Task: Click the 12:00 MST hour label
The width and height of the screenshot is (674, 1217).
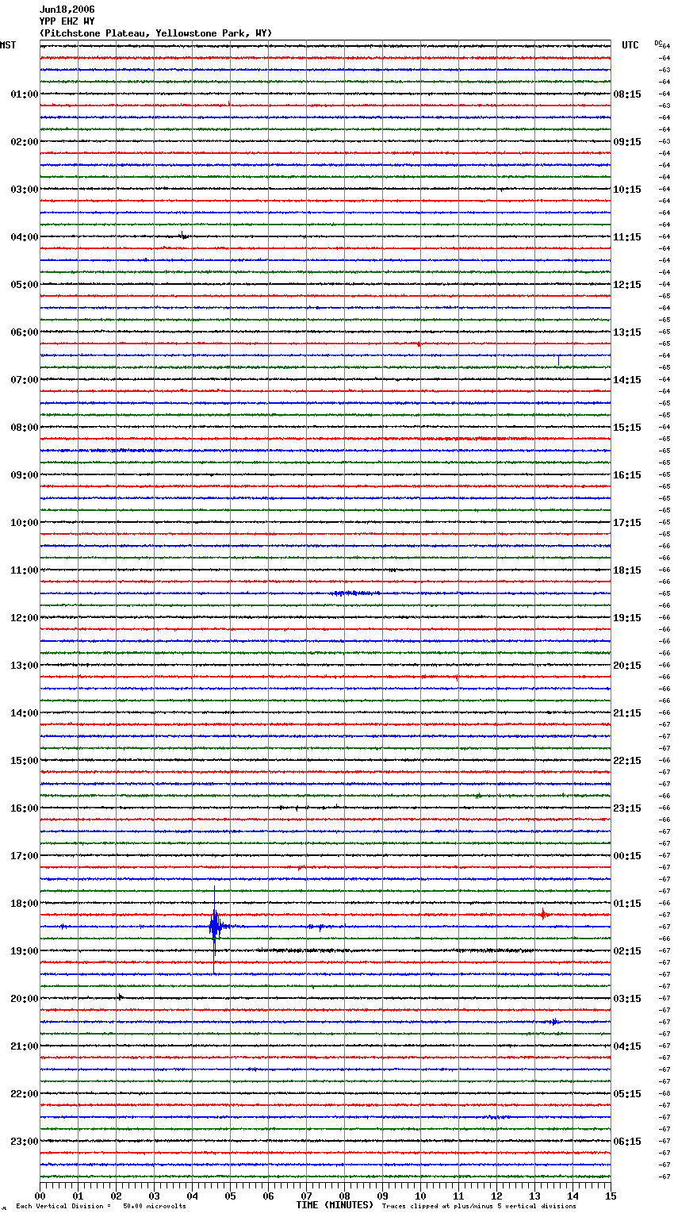Action: [25, 618]
